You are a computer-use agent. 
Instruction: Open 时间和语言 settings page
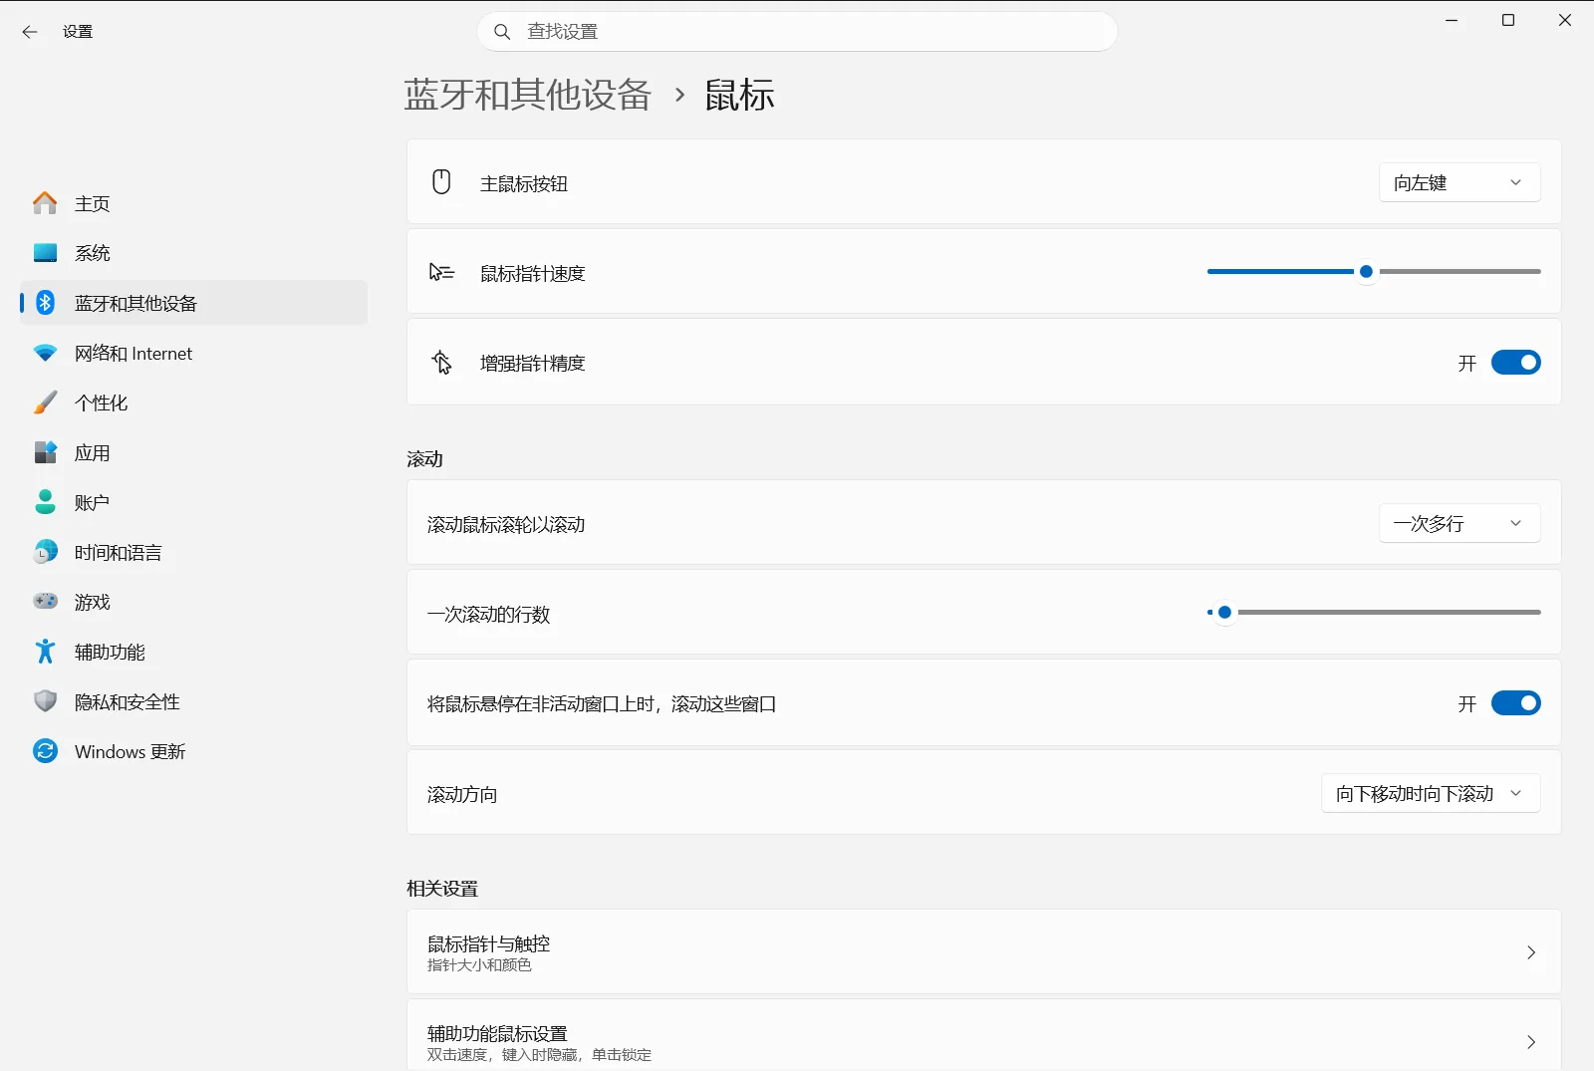pos(193,552)
